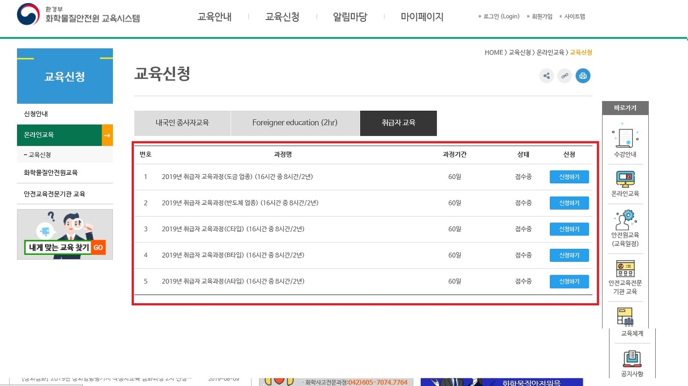Image resolution: width=688 pixels, height=386 pixels.
Task: Open the 로그인 (Login) link
Action: [502, 16]
